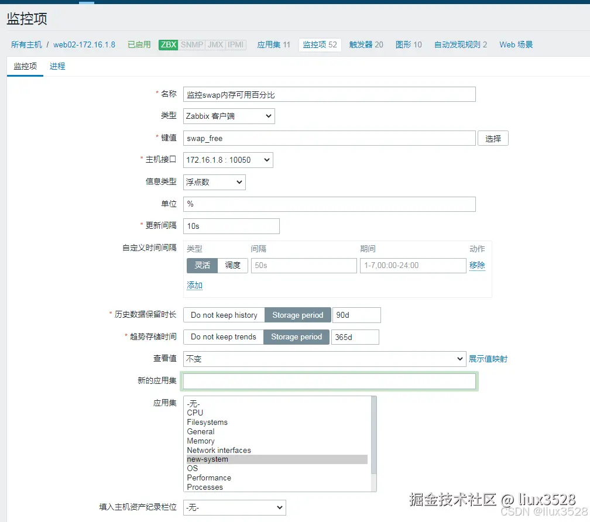Open the 信息类型 浮点数 dropdown
The height and width of the screenshot is (522, 590).
click(214, 183)
